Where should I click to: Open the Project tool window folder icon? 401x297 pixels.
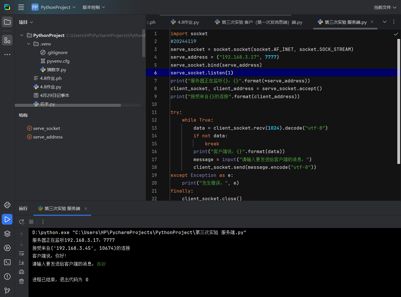pyautogui.click(x=7, y=22)
